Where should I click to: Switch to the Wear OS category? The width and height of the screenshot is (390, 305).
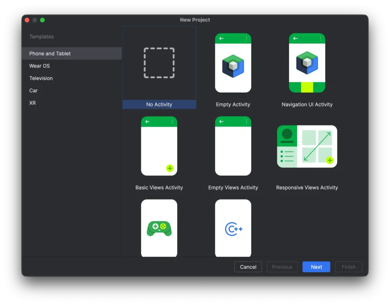point(39,66)
